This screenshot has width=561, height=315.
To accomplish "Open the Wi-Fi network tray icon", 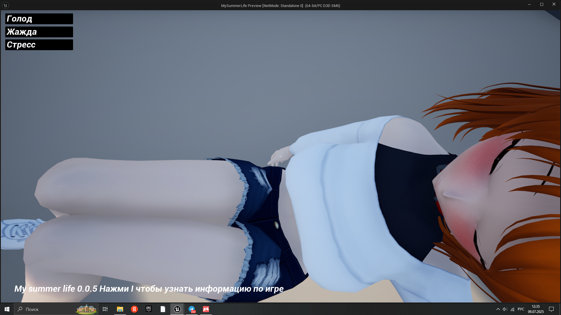I will tap(512, 309).
